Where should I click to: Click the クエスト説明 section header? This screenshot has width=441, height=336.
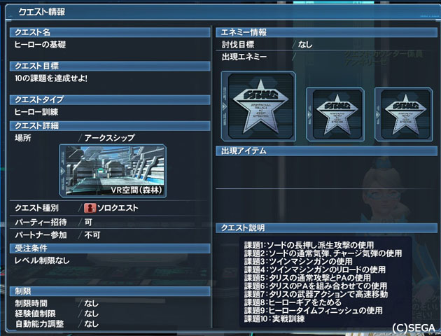coord(326,227)
